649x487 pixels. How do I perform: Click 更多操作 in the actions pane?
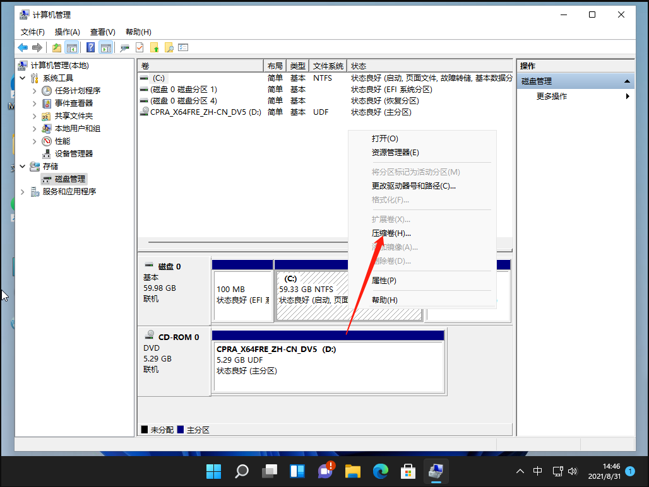551,96
